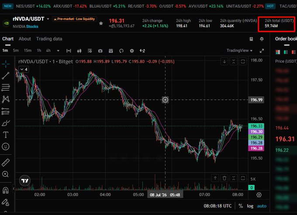Open the AI analysis toolbar icon
Image resolution: width=297 pixels, height=215 pixels.
(x=142, y=50)
